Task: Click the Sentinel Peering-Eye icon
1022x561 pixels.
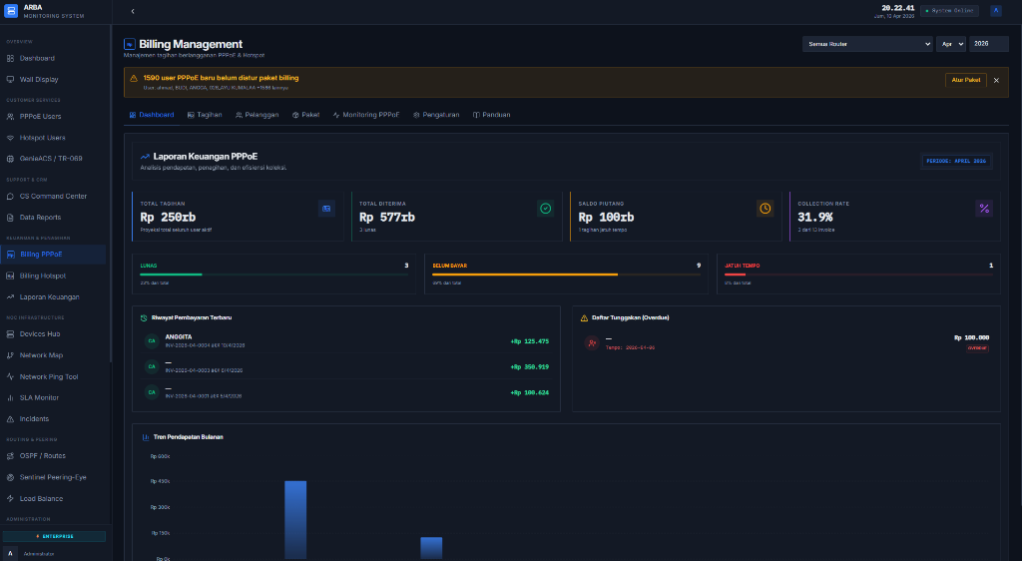Action: (x=10, y=477)
